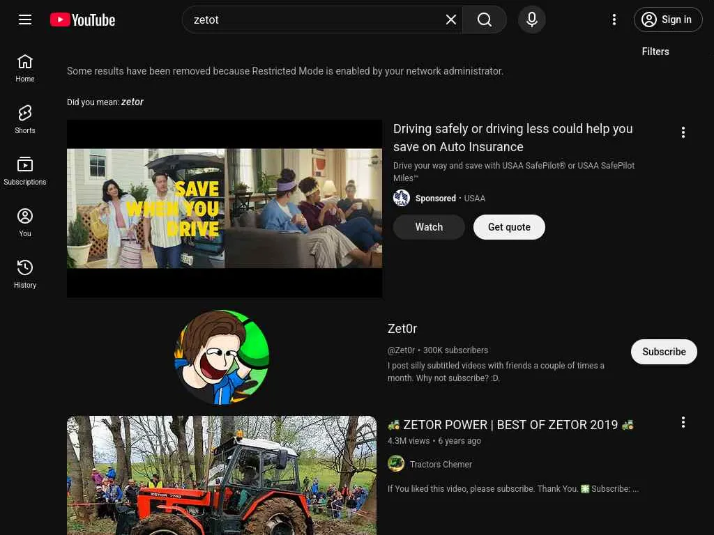Click the Zet0r channel description text
The width and height of the screenshot is (714, 535).
pos(496,372)
